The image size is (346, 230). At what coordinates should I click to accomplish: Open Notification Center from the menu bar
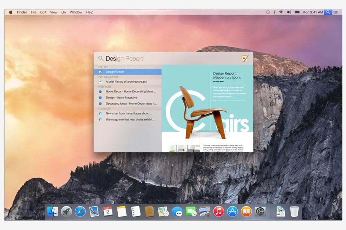click(336, 12)
